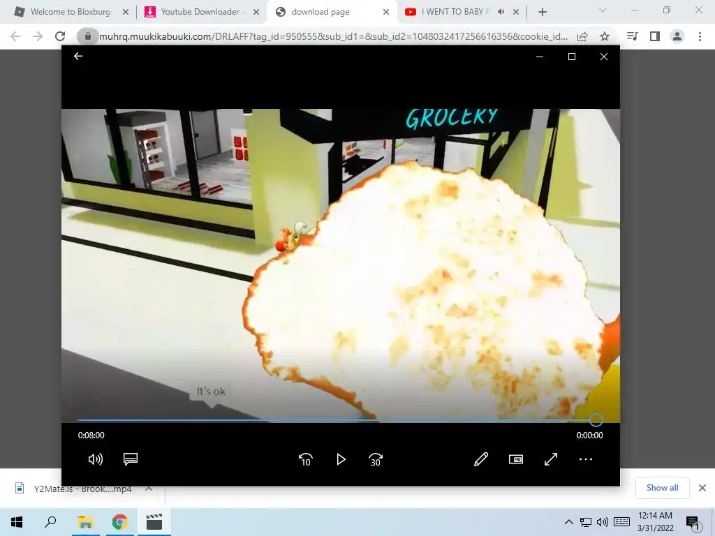
Task: Share this page icon in address bar
Action: pos(582,36)
